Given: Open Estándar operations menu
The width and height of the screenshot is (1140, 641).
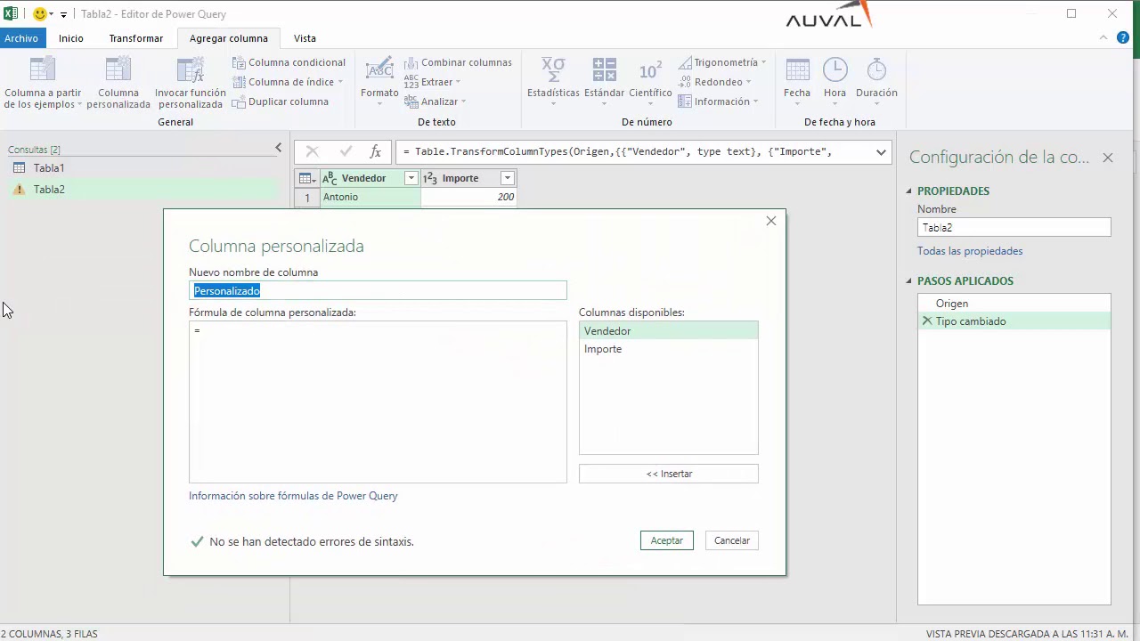Looking at the screenshot, I should 605,82.
